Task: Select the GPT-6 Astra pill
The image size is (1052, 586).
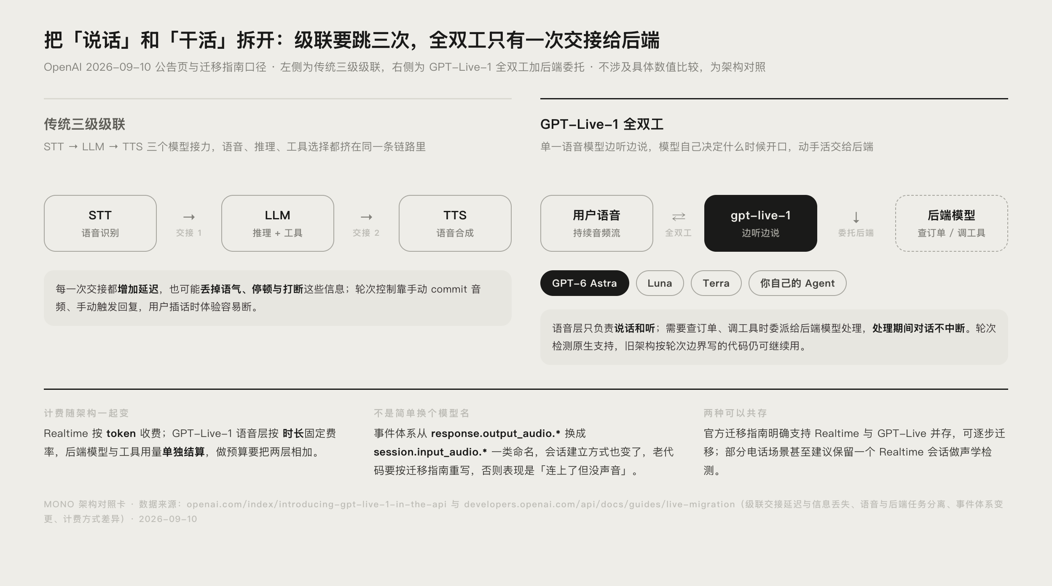Action: (585, 283)
